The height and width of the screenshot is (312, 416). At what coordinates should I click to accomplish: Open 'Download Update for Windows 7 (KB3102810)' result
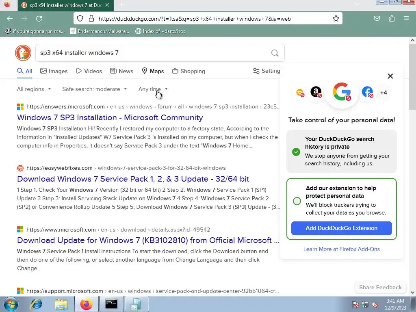(148, 240)
